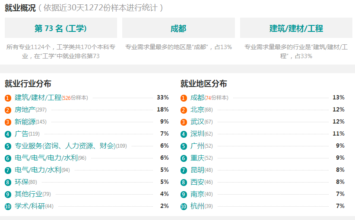Open the 其他行业 industry link
Viewport: 355px width, 220px height.
pyautogui.click(x=29, y=194)
